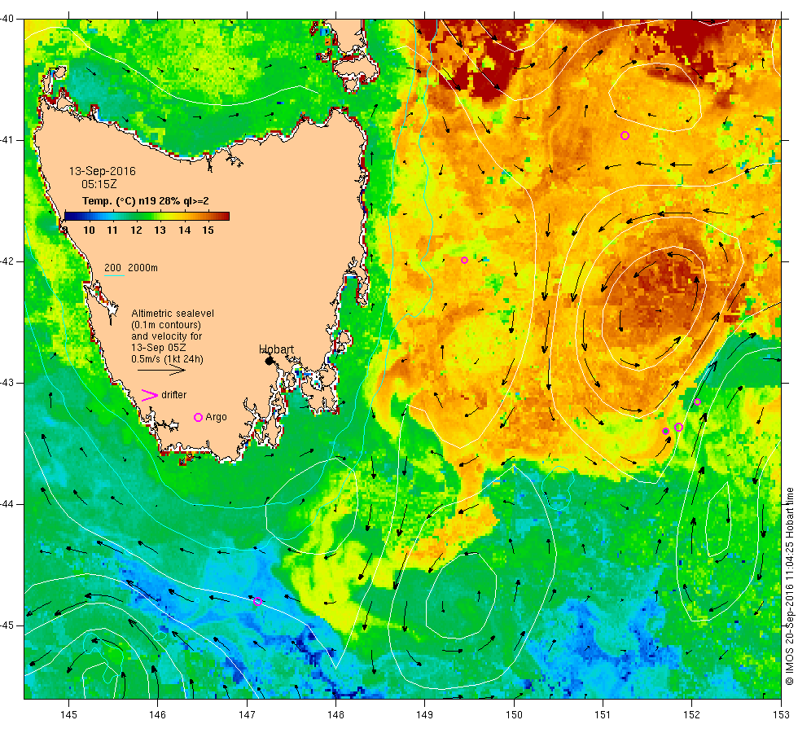Click the '2000m' bathymetry legend value
The image size is (798, 733).
coord(142,268)
